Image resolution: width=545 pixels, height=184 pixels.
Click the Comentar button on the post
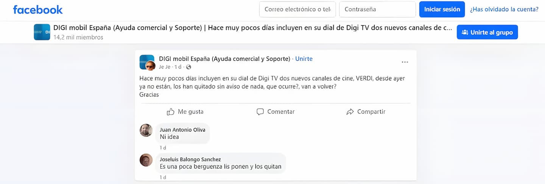(276, 112)
